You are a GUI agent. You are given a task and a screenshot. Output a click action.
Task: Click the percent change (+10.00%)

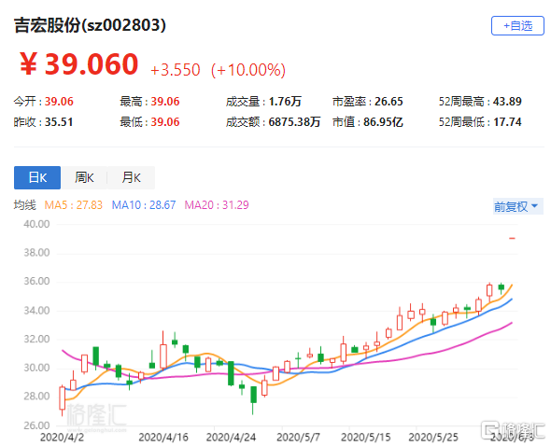[248, 70]
